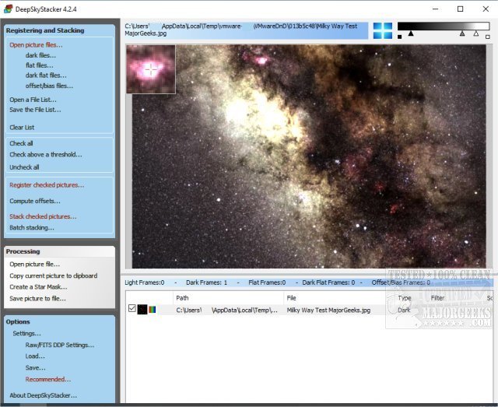
Task: Click the DeepSkyStacker app icon in title bar
Action: click(x=9, y=9)
